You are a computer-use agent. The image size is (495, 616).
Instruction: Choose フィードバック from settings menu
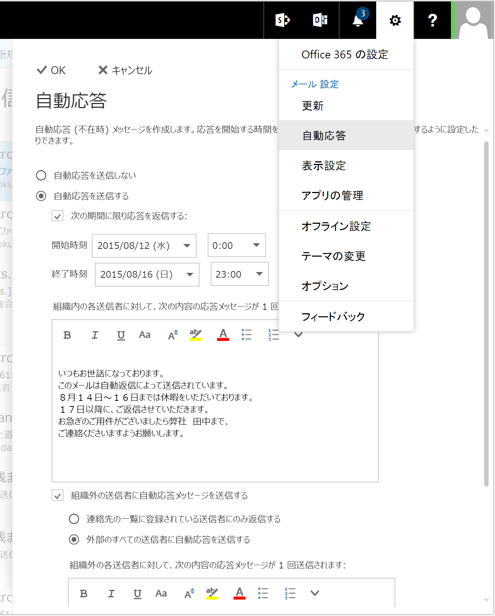[x=346, y=317]
